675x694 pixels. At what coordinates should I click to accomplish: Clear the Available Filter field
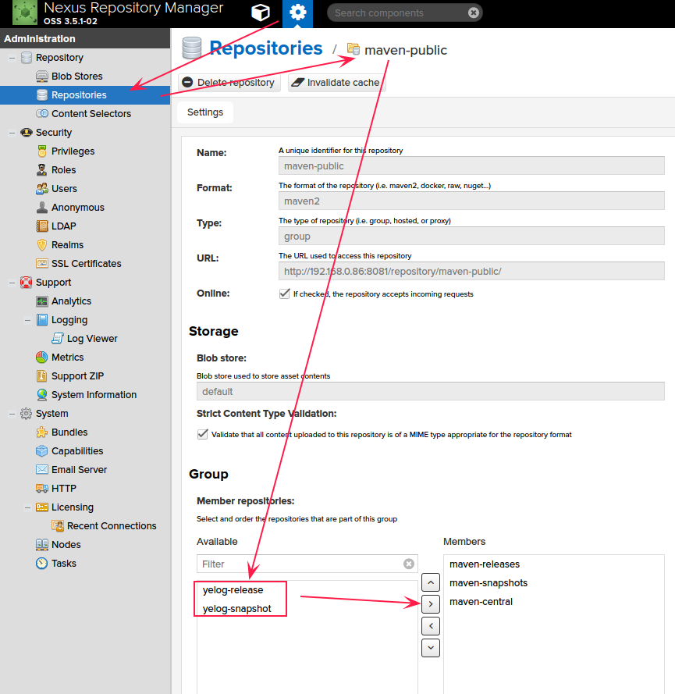(409, 564)
